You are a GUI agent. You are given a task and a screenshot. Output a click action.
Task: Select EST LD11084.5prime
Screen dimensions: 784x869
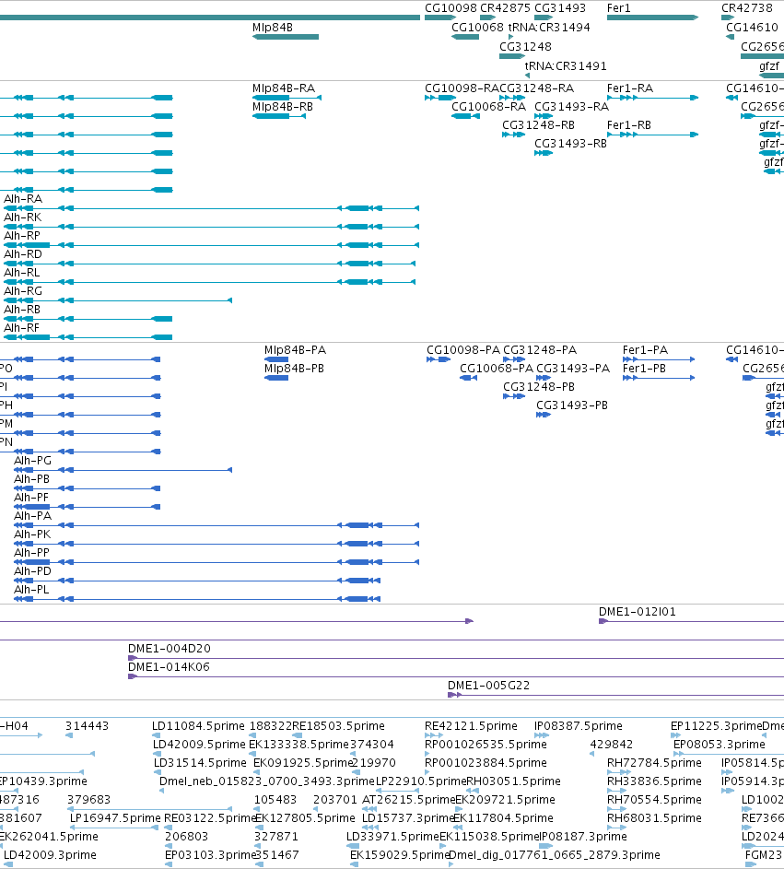[x=198, y=726]
